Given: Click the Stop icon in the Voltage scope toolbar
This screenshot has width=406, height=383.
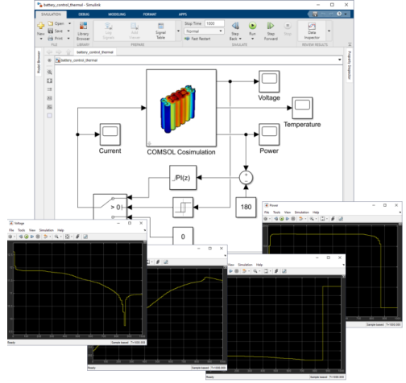Looking at the screenshot, I should (x=38, y=237).
